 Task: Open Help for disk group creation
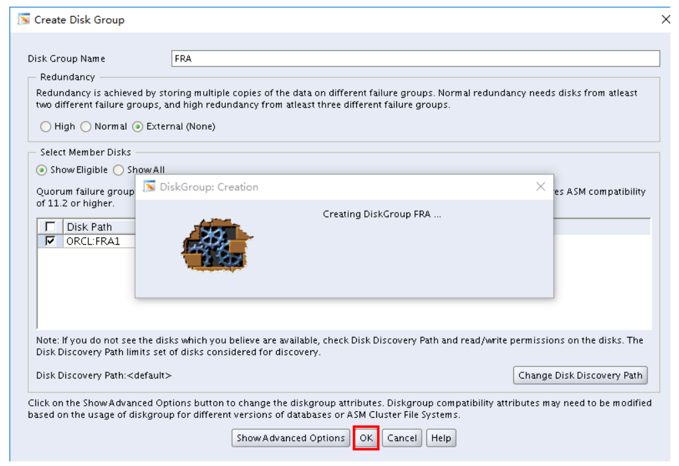click(441, 438)
